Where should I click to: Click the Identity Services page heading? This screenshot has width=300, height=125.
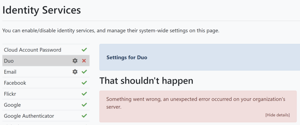[x=42, y=10]
